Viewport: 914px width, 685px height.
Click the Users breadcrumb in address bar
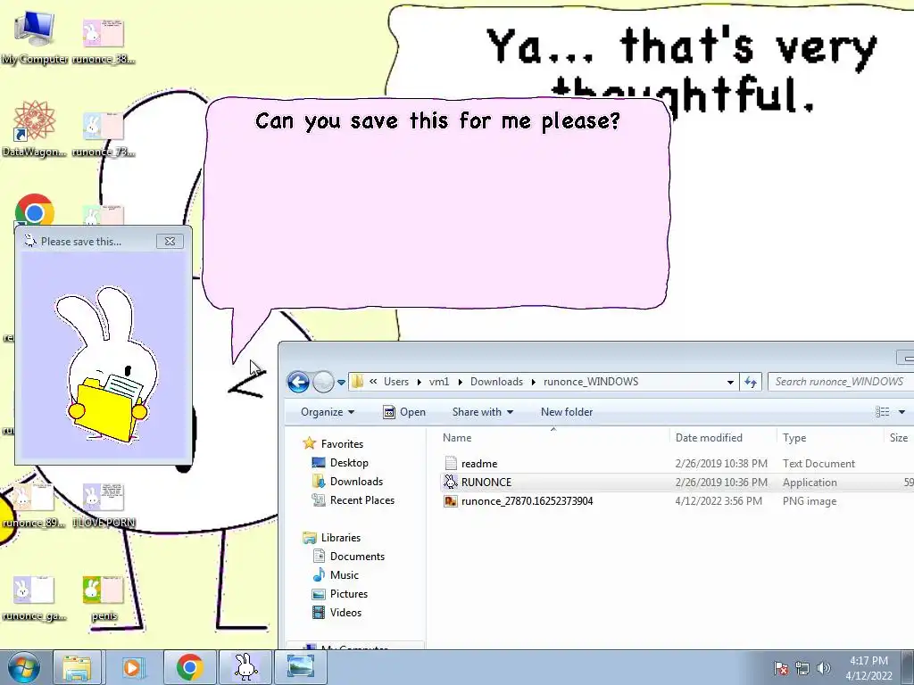click(x=395, y=382)
